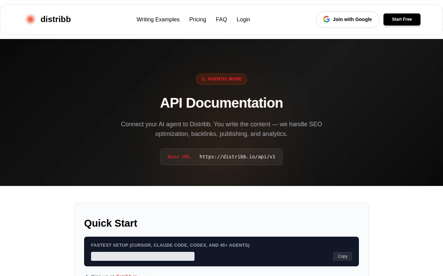Go to the Pricing page
Viewport: 443px width, 276px height.
pyautogui.click(x=198, y=20)
